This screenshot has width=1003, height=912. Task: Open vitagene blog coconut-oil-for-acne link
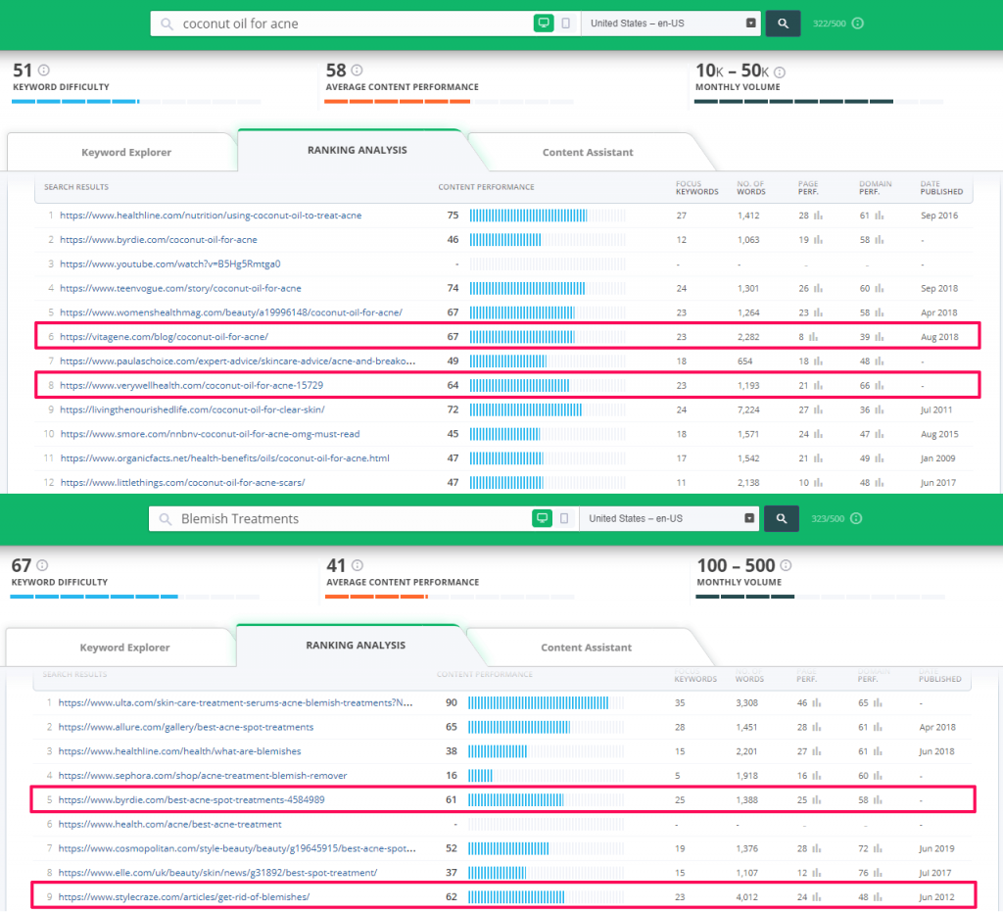pos(164,337)
